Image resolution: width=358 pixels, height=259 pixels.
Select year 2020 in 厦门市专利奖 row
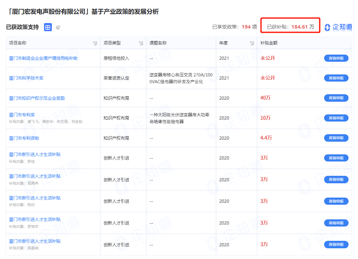(x=224, y=118)
